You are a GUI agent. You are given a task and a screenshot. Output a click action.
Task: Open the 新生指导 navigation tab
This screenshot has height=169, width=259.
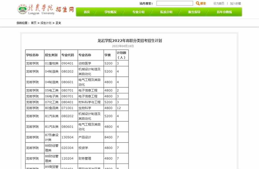(x=194, y=12)
